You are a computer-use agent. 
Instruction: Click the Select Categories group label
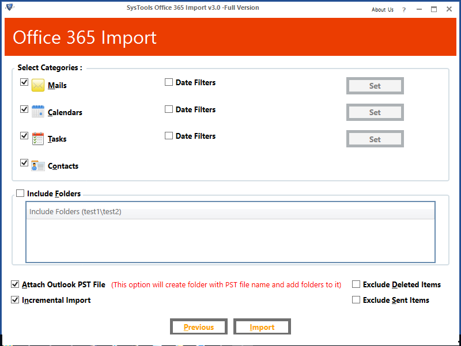coord(50,67)
